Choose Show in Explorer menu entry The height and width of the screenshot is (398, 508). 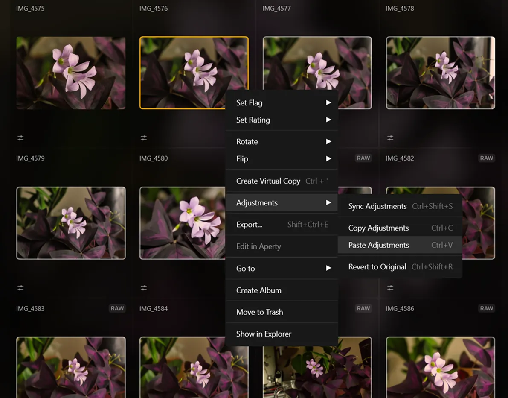tap(282, 334)
